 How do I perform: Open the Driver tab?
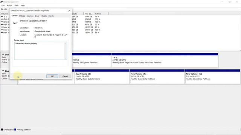(37, 16)
